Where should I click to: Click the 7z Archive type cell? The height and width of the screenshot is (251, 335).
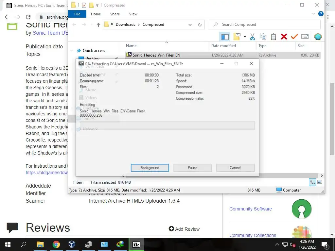267,55
